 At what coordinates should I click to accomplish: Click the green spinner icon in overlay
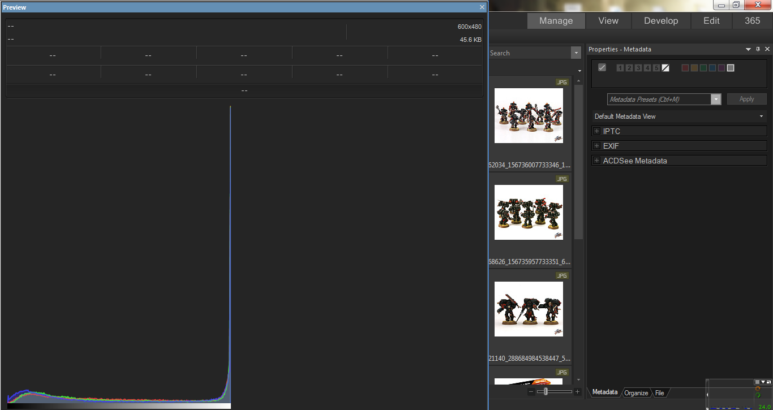[x=758, y=395]
